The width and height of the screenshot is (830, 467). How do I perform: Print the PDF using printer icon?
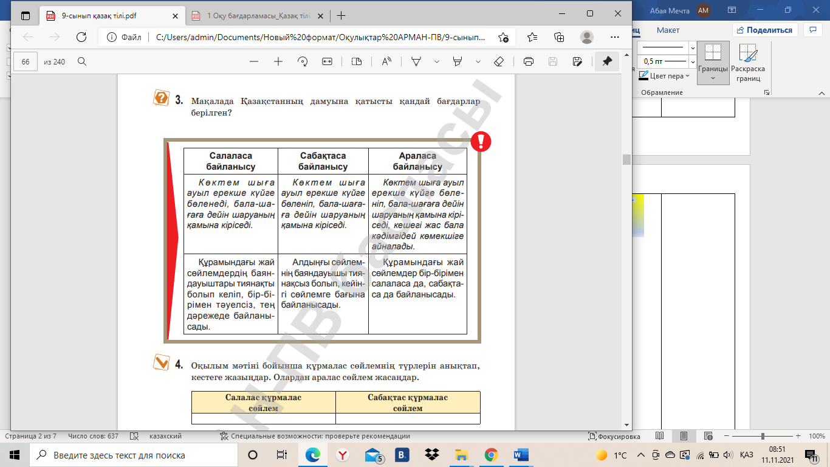coord(528,61)
